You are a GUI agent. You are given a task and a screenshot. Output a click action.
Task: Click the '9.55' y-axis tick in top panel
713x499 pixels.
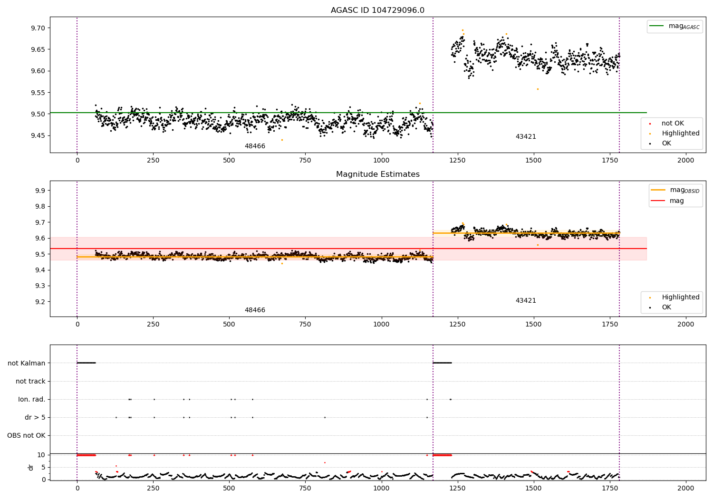point(39,93)
